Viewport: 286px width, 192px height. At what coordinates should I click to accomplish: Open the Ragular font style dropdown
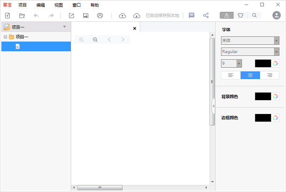tap(276, 51)
